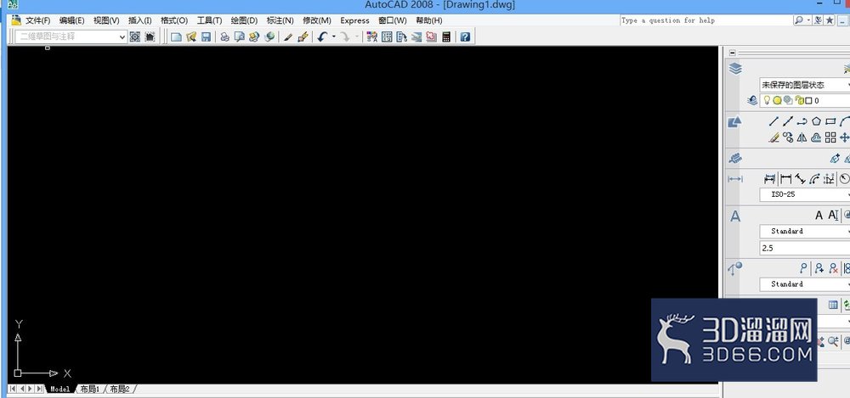Open the 帮助(H) menu
This screenshot has width=850, height=398.
tap(428, 20)
